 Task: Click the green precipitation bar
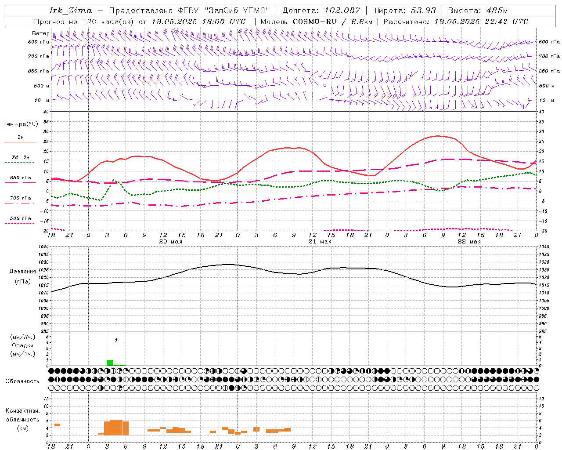(110, 363)
